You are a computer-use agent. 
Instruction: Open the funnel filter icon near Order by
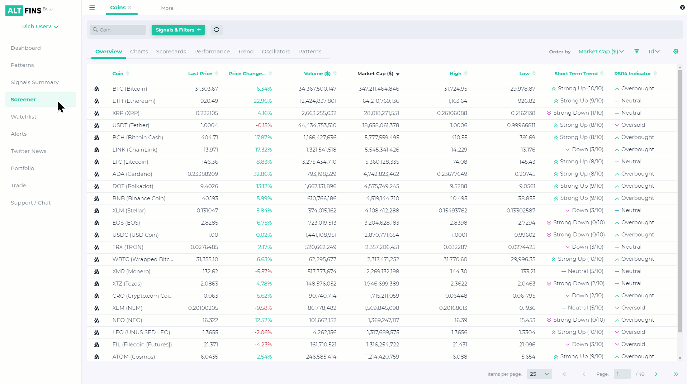pyautogui.click(x=637, y=51)
